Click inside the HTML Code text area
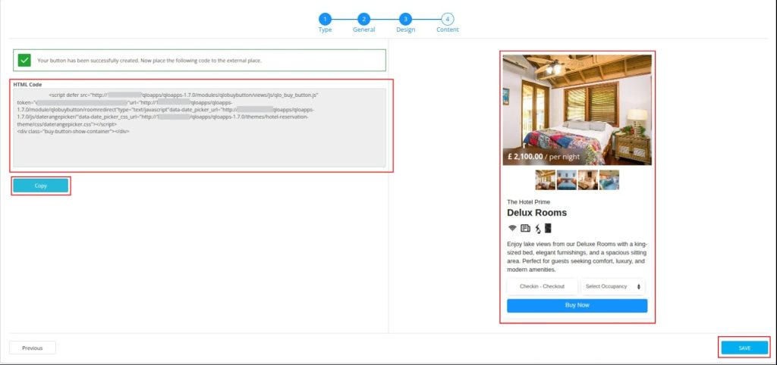This screenshot has height=365, width=777. coord(200,128)
